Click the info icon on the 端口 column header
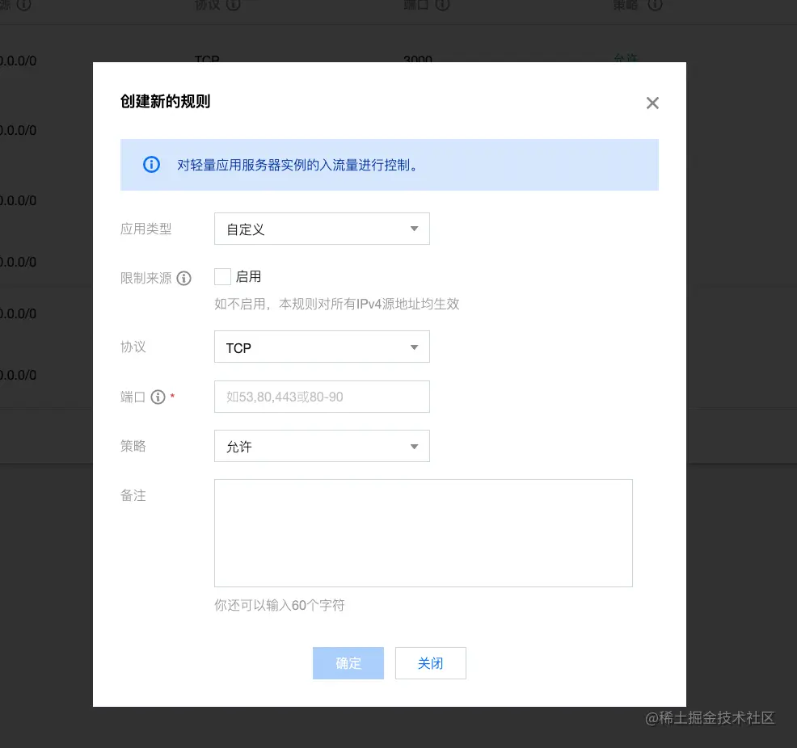The height and width of the screenshot is (748, 797). (x=443, y=5)
